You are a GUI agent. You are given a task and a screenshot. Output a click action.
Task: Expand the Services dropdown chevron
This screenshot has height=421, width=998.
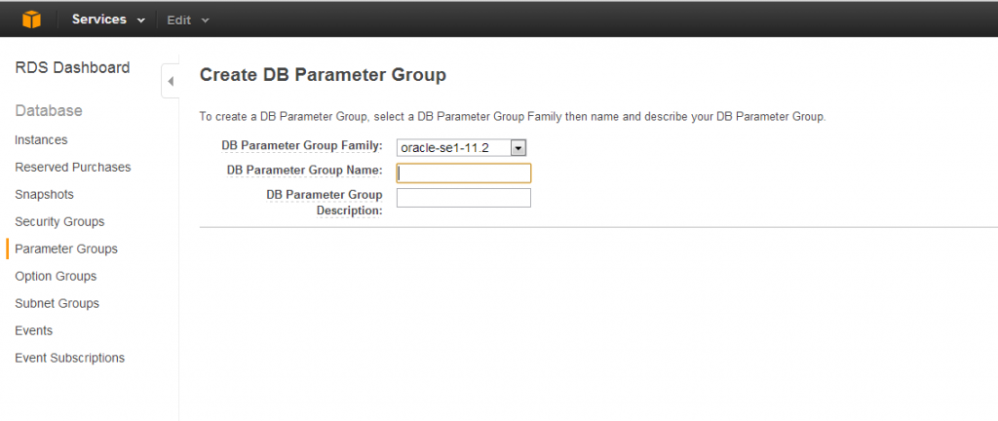click(140, 20)
